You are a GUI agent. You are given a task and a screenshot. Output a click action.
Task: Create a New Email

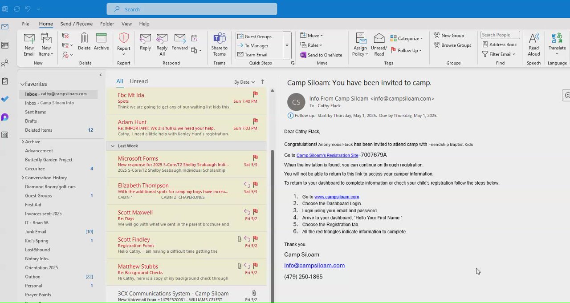(29, 44)
